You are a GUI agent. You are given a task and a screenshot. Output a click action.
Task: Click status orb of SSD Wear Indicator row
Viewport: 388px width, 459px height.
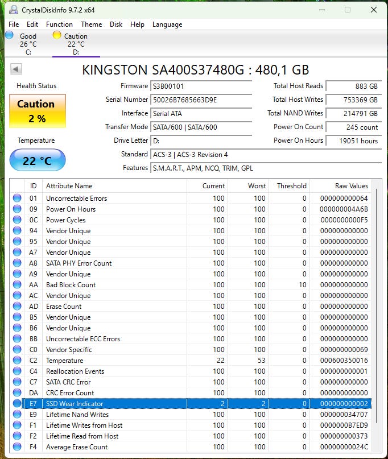pyautogui.click(x=17, y=403)
